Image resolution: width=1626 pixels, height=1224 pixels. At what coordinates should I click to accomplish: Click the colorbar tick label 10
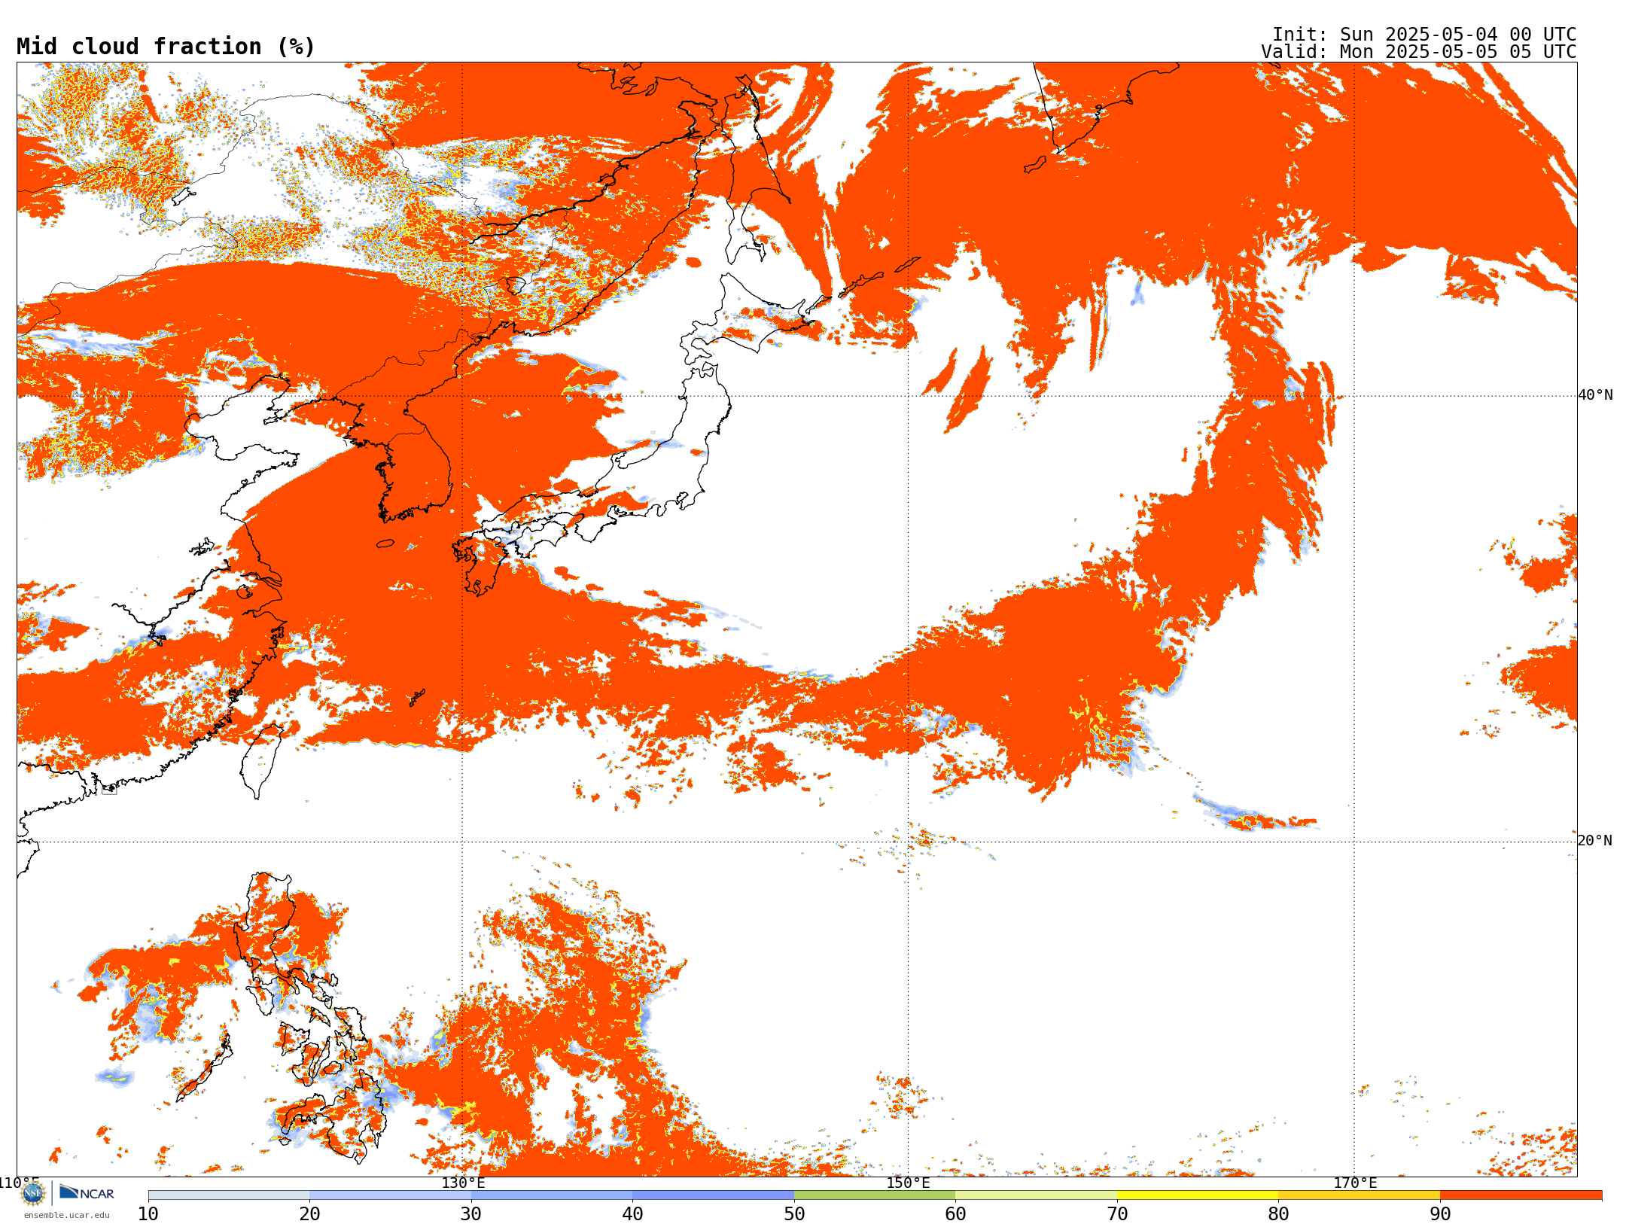pyautogui.click(x=148, y=1214)
